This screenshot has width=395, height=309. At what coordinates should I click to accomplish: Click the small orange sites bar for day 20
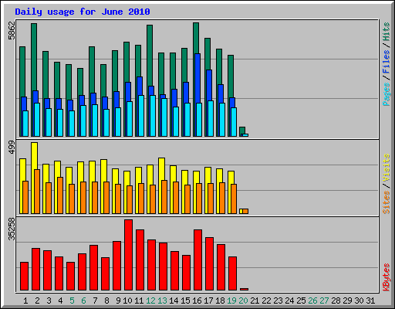click(245, 211)
